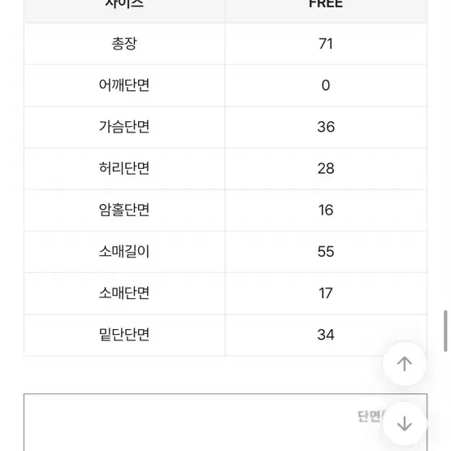Click the vertical scrollbar thumb
This screenshot has width=451, height=451.
[x=445, y=331]
